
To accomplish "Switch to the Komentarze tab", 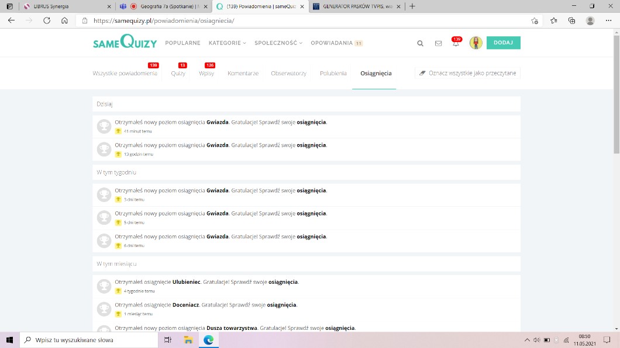I will click(243, 74).
